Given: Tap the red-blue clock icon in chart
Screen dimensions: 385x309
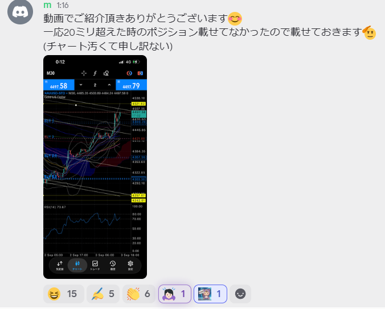Looking at the screenshot, I should [129, 73].
